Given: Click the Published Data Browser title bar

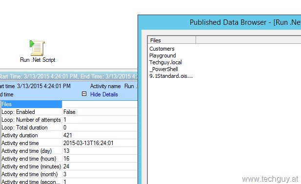Looking at the screenshot, I should pos(220,22).
